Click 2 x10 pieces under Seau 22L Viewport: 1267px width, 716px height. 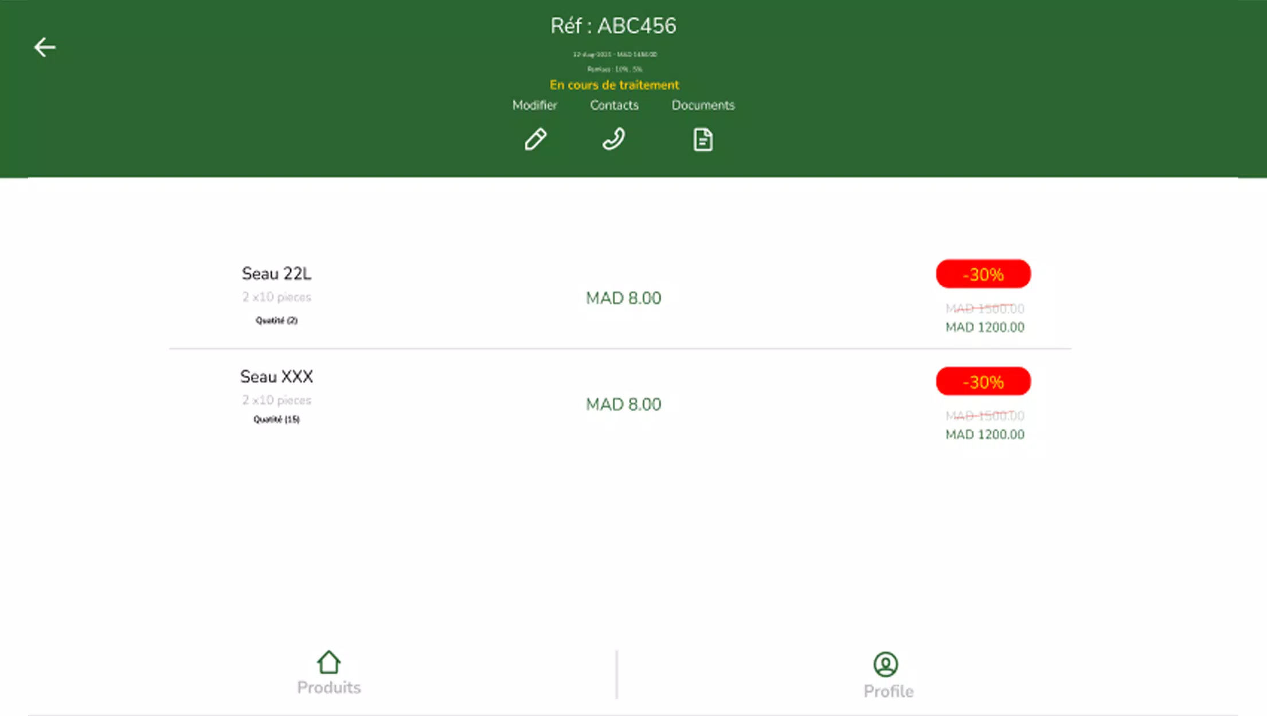pyautogui.click(x=276, y=297)
